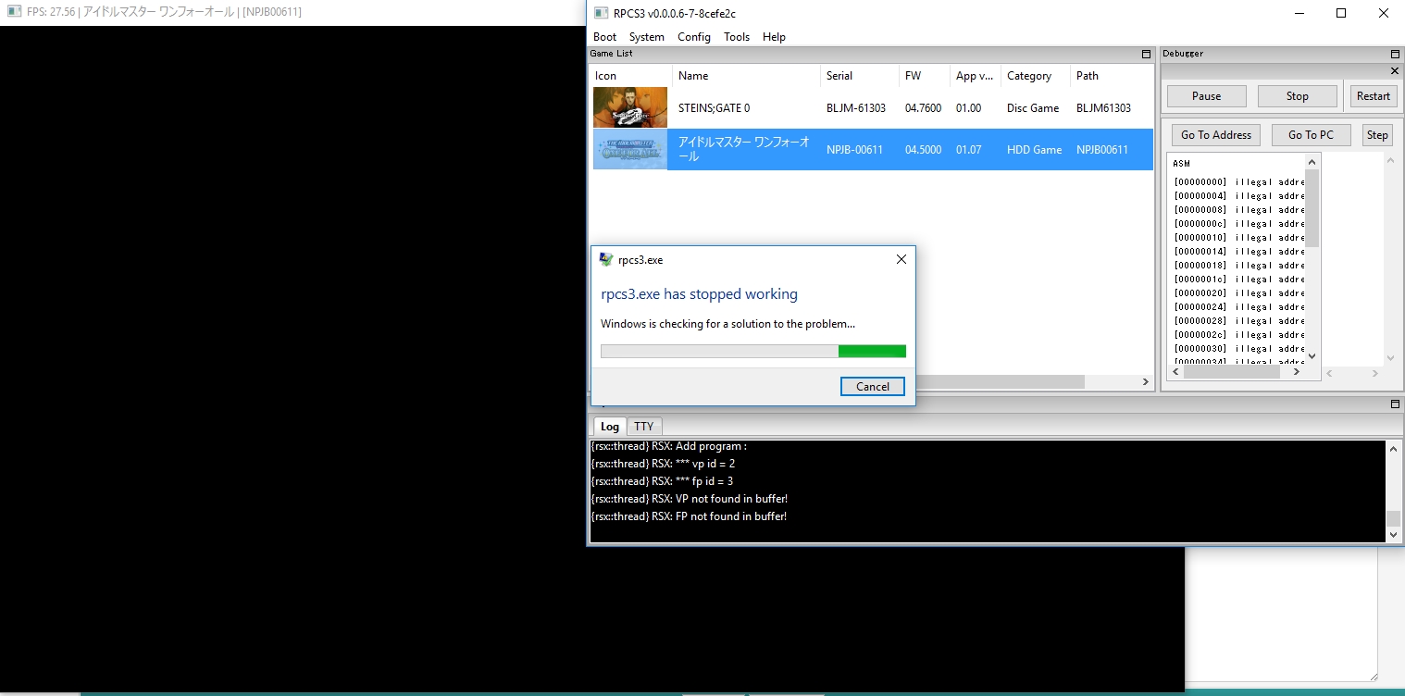Close the Debugger panel

(x=1395, y=71)
